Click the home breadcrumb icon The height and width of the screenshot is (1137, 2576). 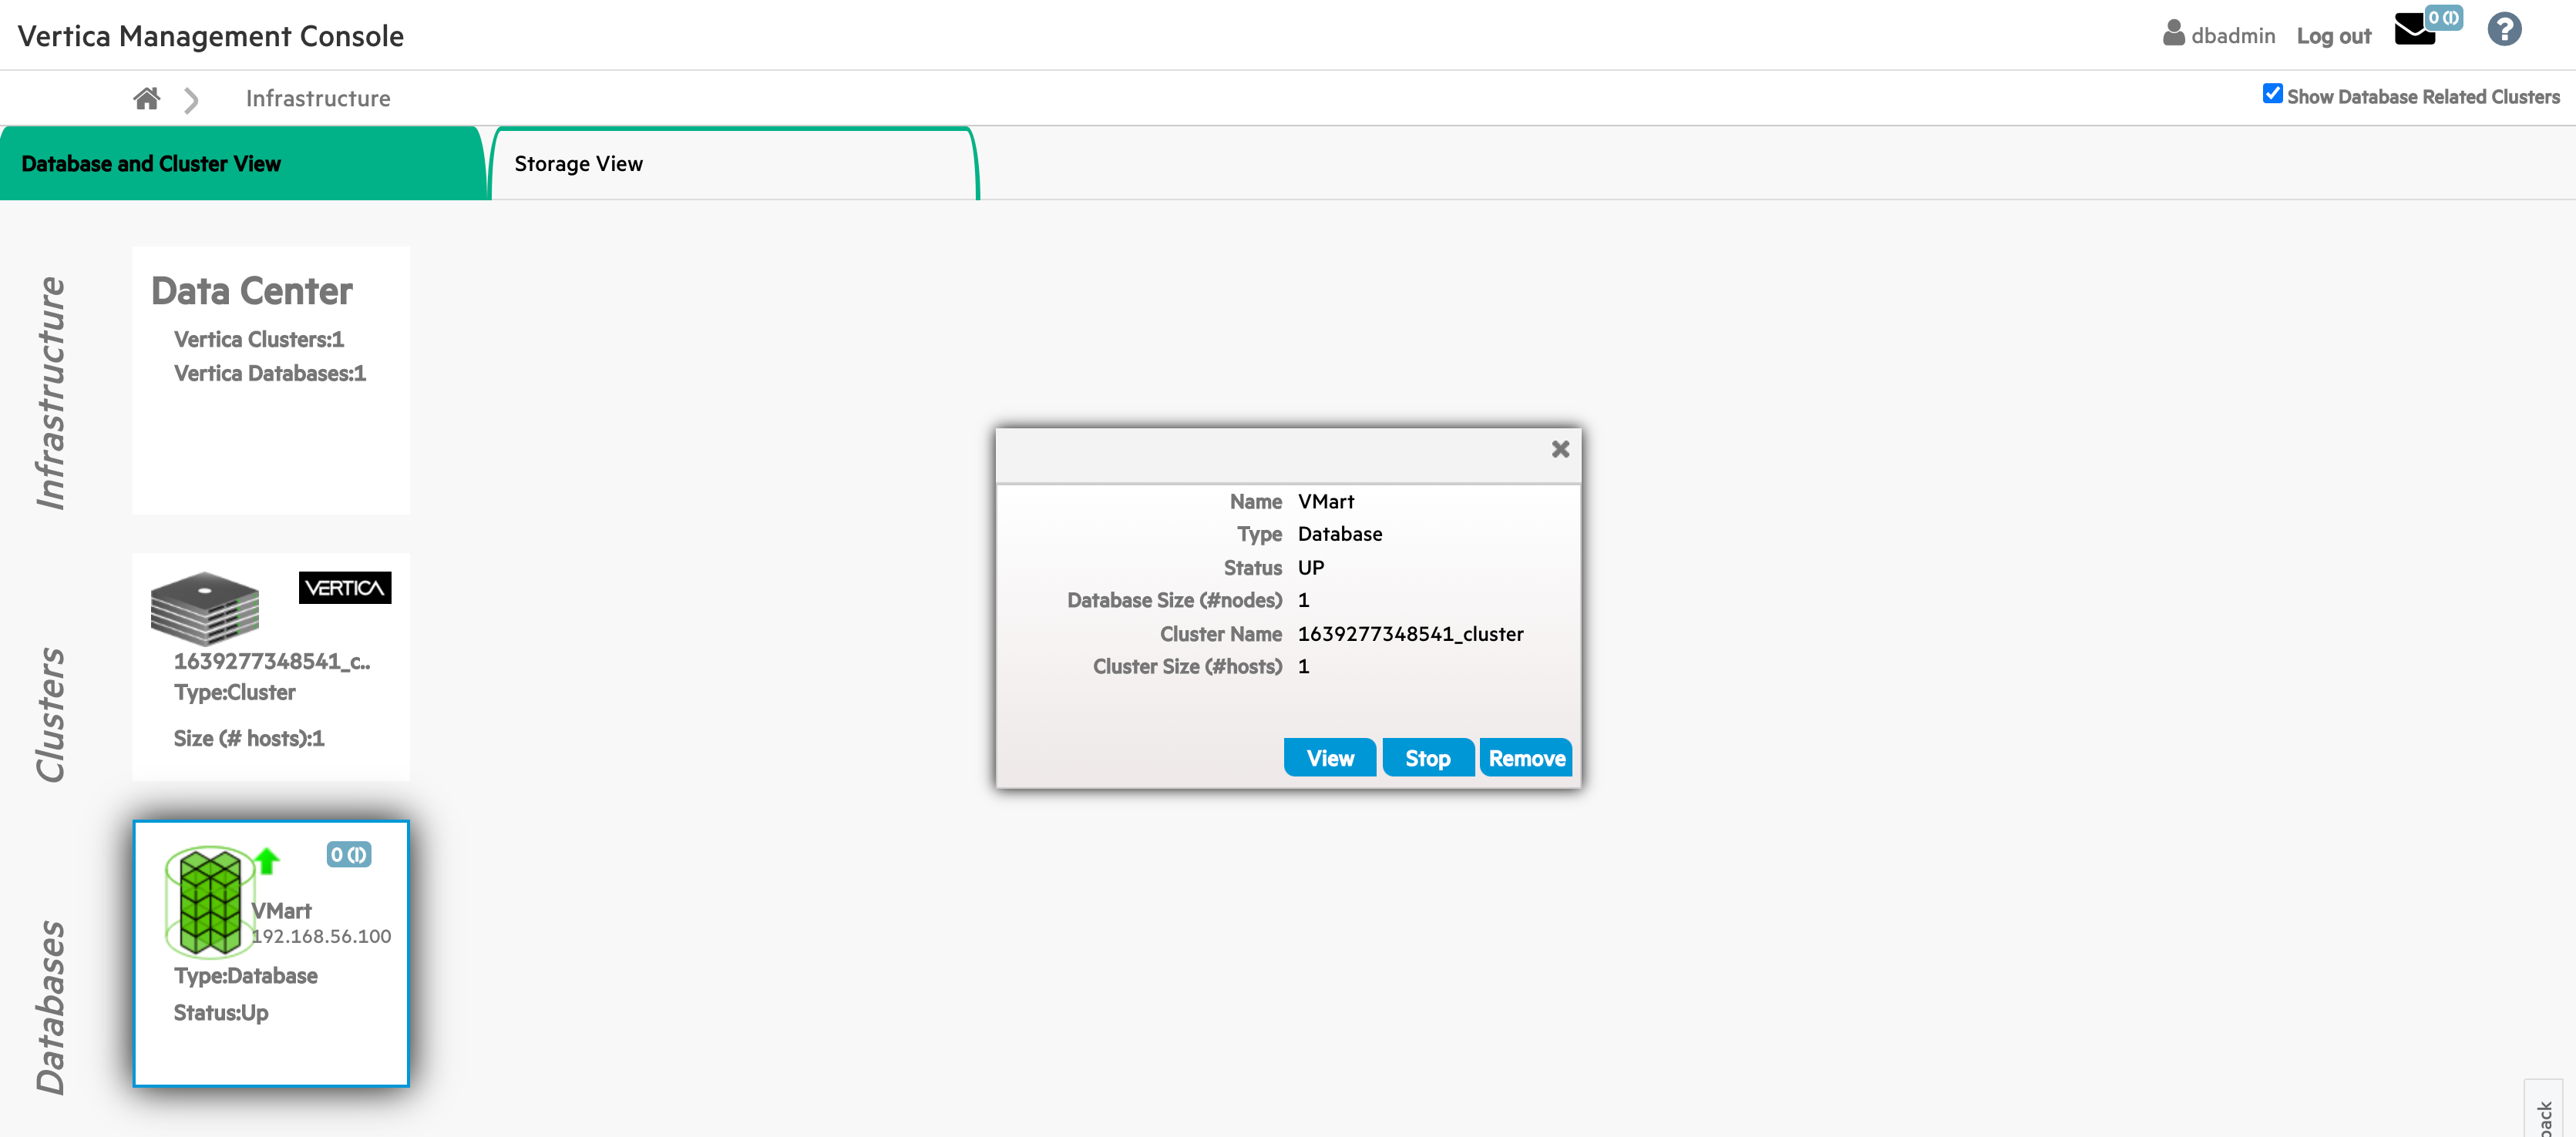coord(146,98)
